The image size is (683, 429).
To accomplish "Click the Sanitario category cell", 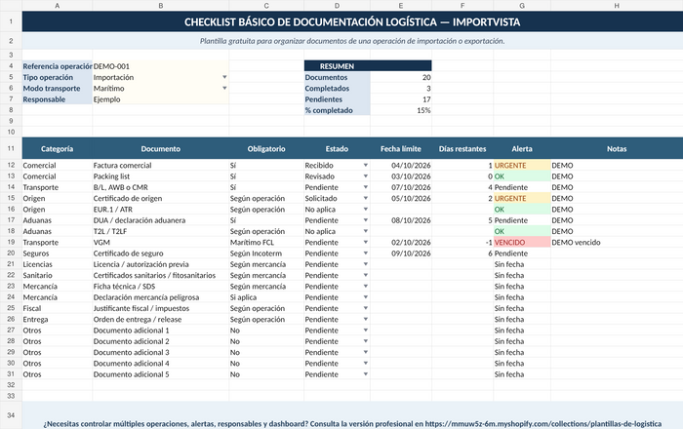I will [57, 275].
